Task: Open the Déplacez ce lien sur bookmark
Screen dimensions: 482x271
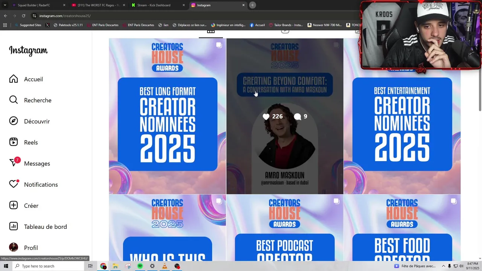Action: tap(189, 25)
